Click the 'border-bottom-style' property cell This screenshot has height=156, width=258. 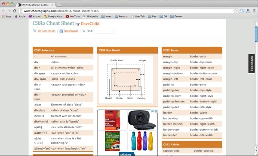[x=203, y=102]
